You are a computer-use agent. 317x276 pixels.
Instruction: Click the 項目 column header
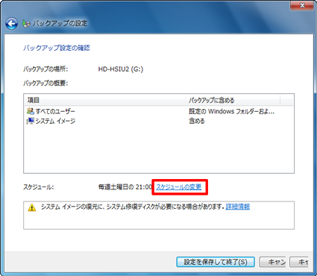(x=104, y=100)
